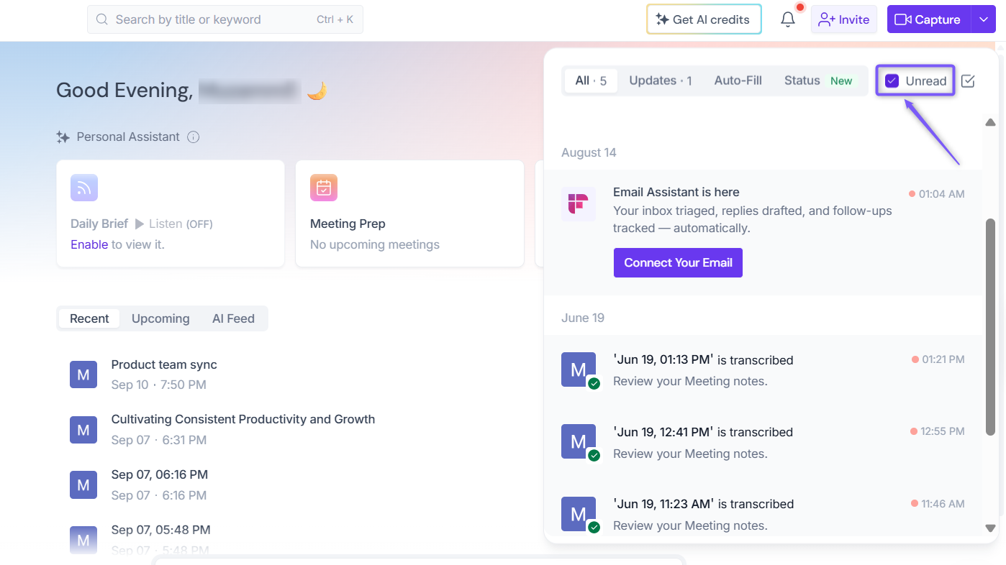1006x565 pixels.
Task: Click the Email Assistant is here notification title
Action: coord(676,192)
